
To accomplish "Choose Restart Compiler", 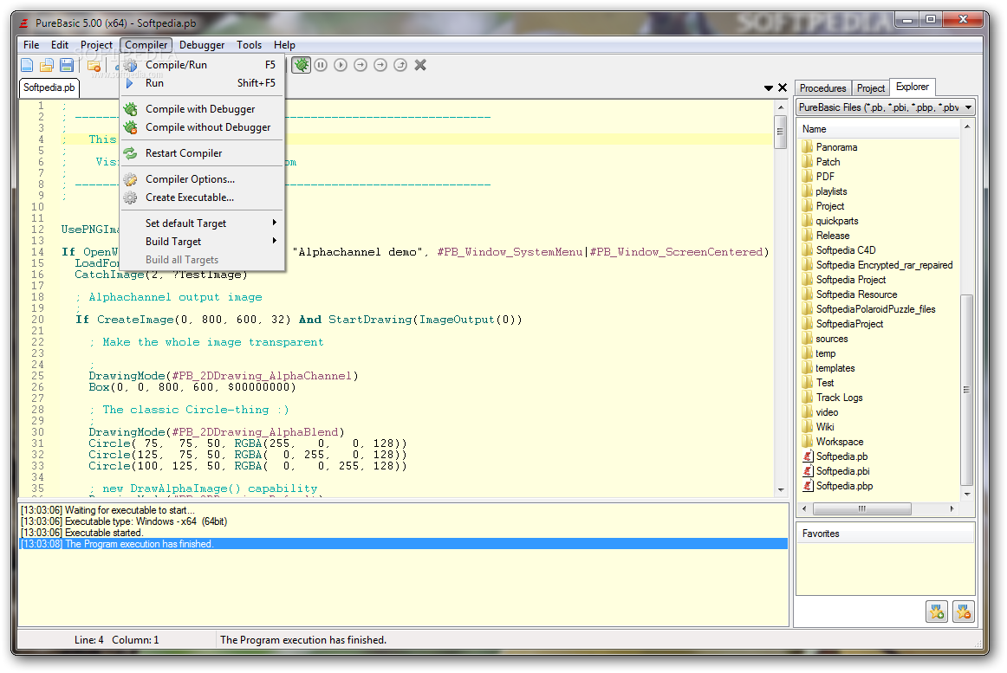I will [202, 153].
